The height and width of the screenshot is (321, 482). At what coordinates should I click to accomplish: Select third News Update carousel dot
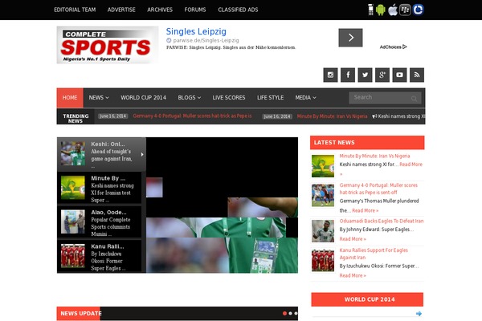click(296, 314)
